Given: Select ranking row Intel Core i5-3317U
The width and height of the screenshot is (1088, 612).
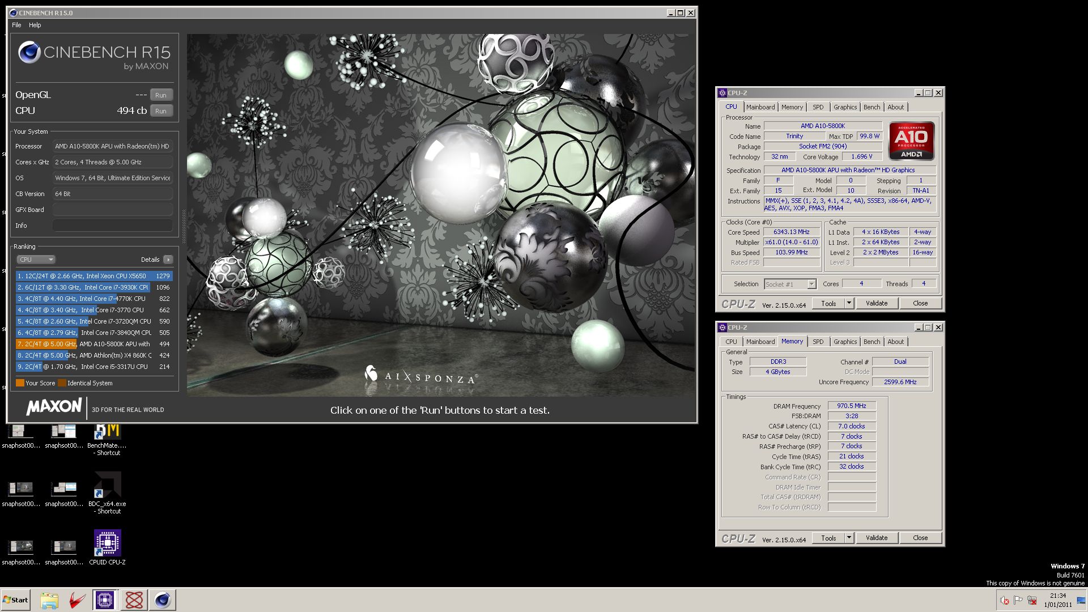Looking at the screenshot, I should tap(94, 367).
